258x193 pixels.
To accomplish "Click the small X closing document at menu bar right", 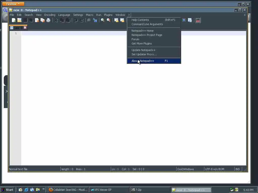I will [245, 15].
